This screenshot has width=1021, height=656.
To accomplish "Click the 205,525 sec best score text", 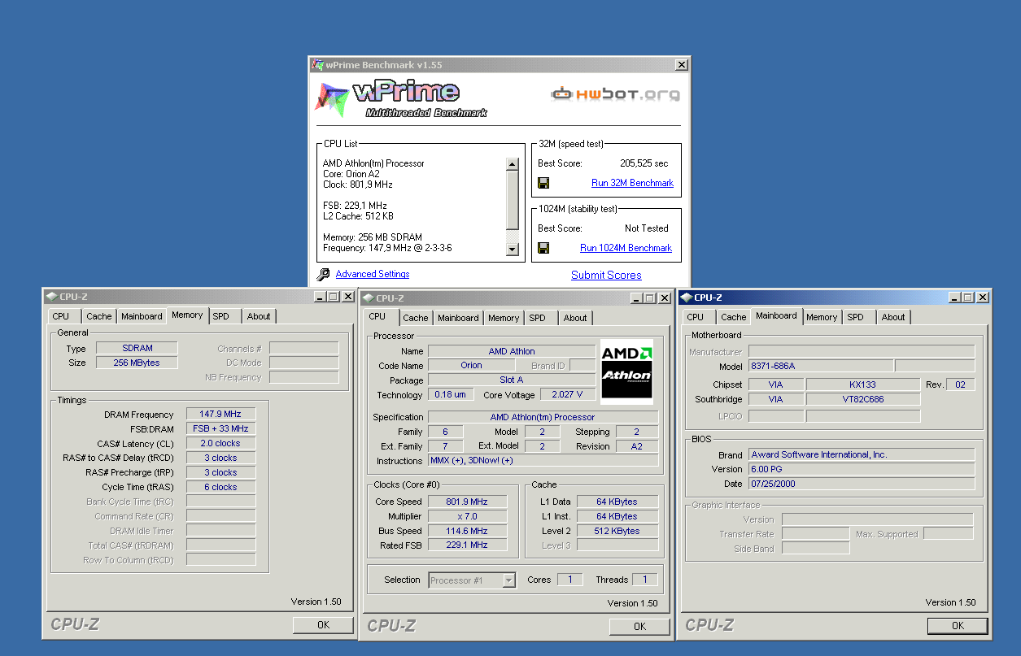I will tap(644, 163).
